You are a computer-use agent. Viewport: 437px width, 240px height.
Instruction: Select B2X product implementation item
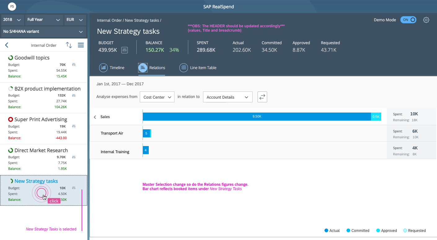[43, 98]
